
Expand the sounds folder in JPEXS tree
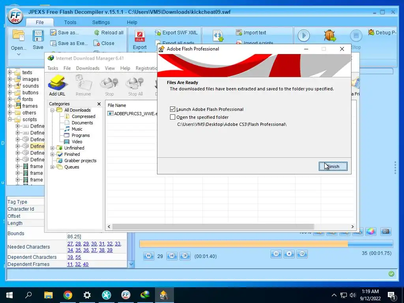click(x=10, y=86)
